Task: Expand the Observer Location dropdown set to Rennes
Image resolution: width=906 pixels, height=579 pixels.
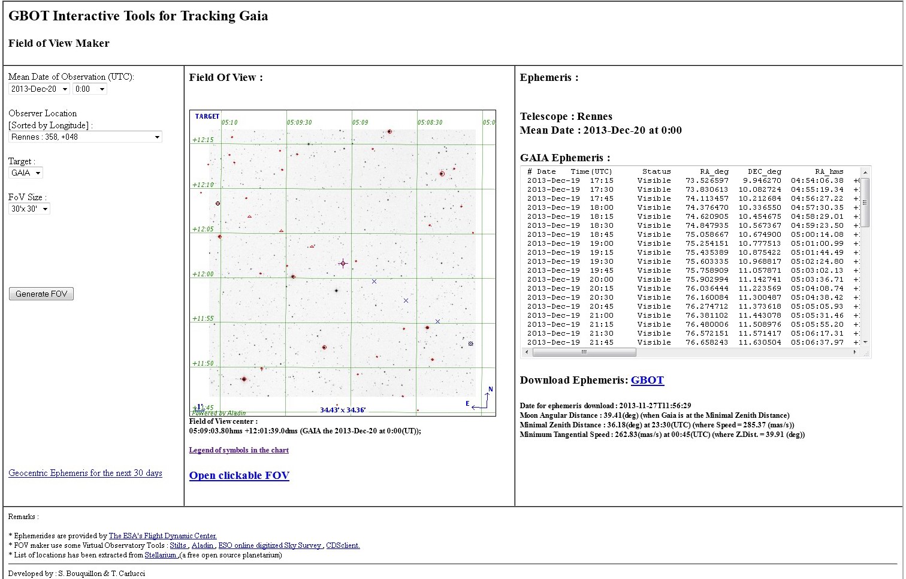Action: tap(85, 137)
